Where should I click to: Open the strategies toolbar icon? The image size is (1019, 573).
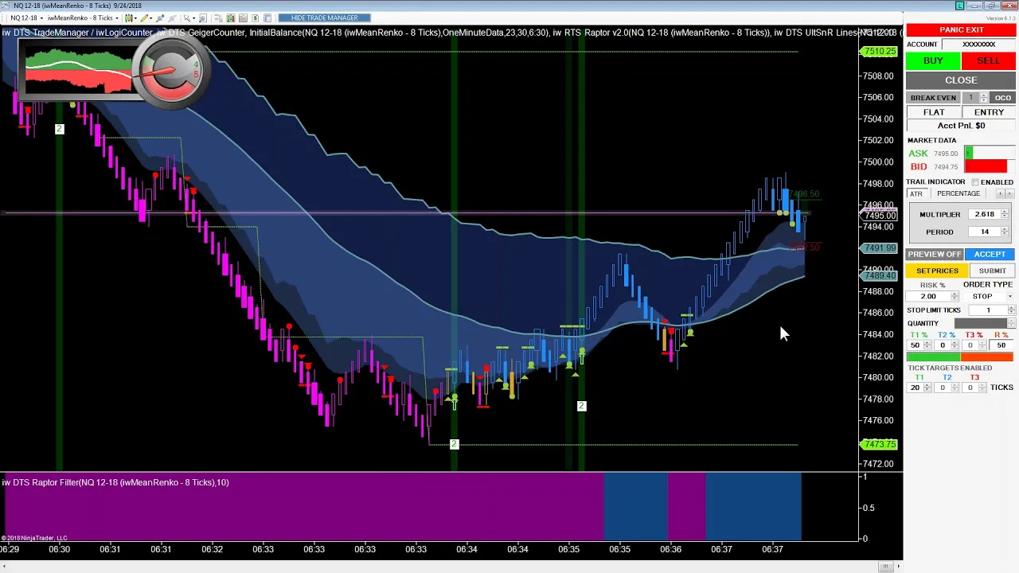click(x=243, y=18)
